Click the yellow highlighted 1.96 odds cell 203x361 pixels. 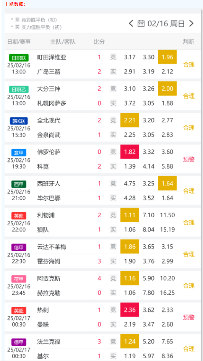pyautogui.click(x=167, y=57)
